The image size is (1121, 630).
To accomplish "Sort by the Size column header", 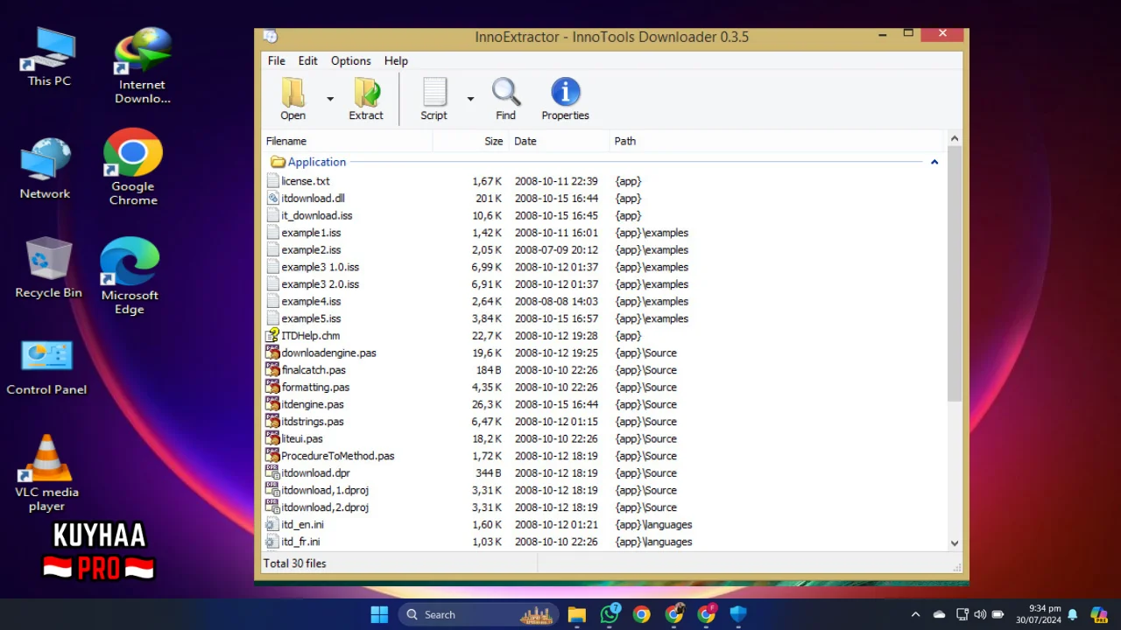I will click(x=471, y=141).
